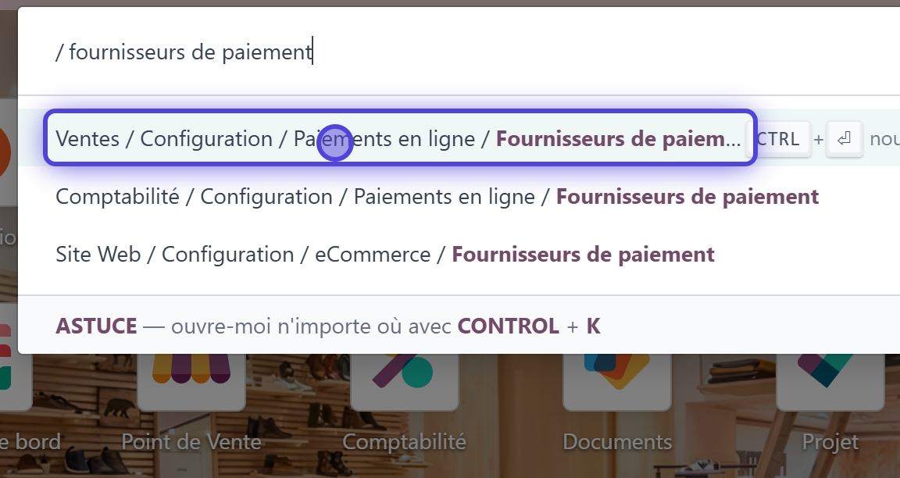Click the partially visible 'e bord' label

[31, 442]
